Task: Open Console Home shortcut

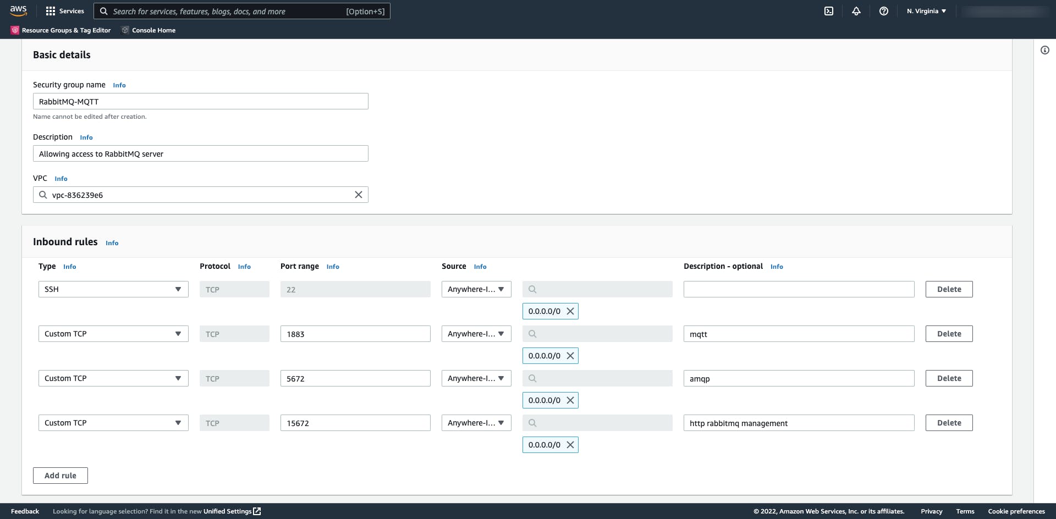Action: click(148, 30)
